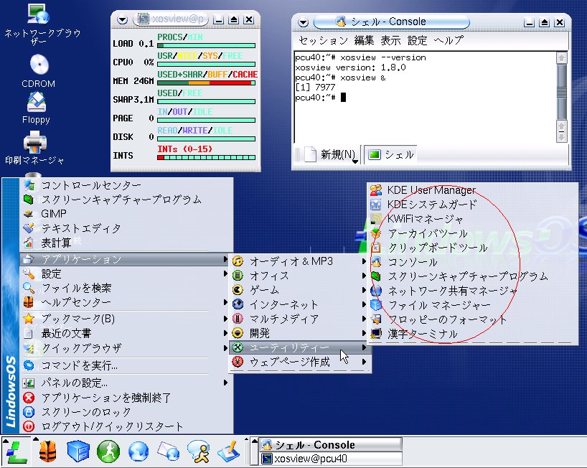This screenshot has height=468, width=587.
Task: Expand the 最近の文書 submenu
Action: (x=126, y=333)
